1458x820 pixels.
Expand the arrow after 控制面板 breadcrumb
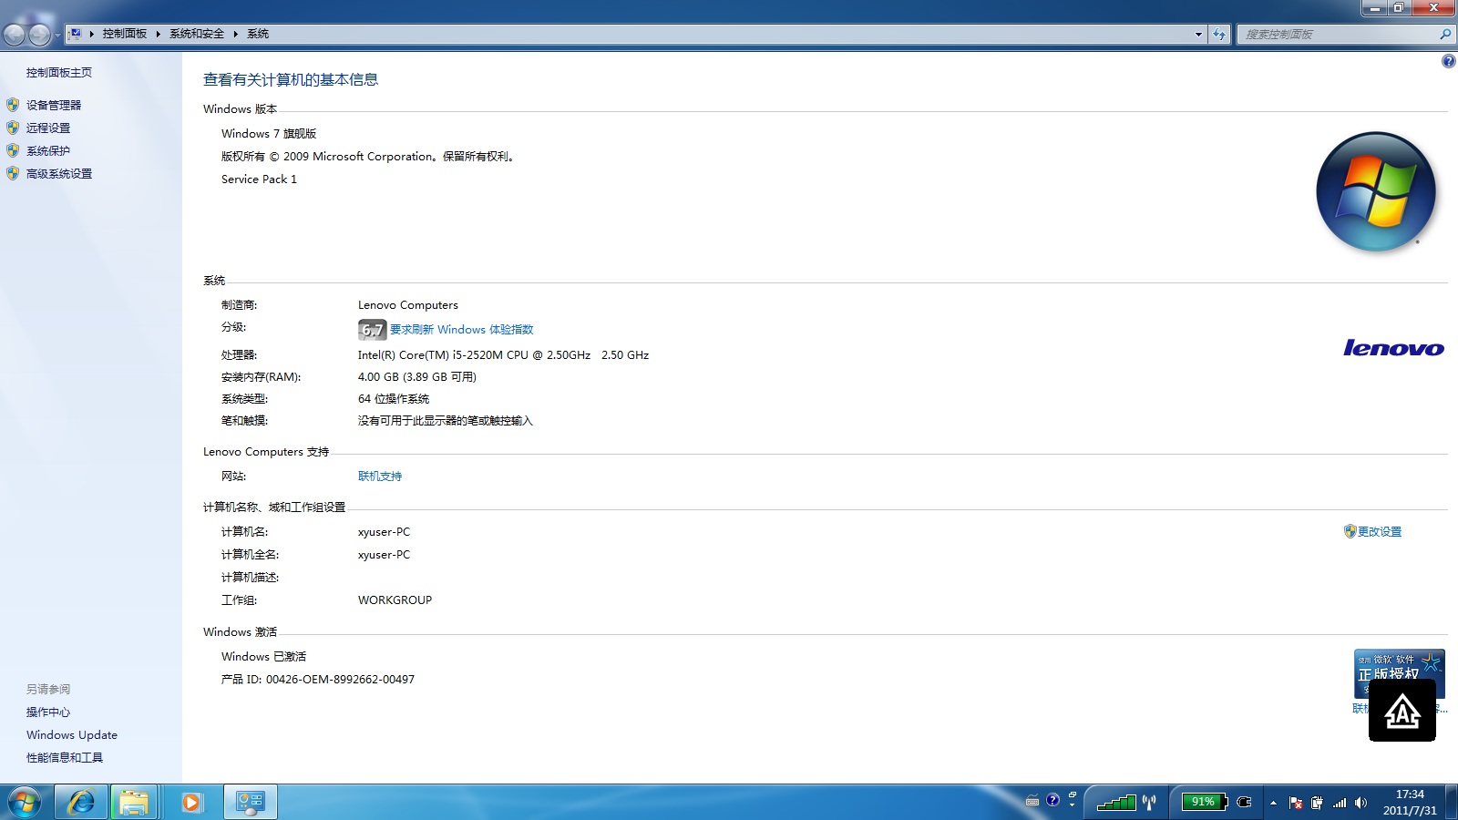(x=158, y=34)
